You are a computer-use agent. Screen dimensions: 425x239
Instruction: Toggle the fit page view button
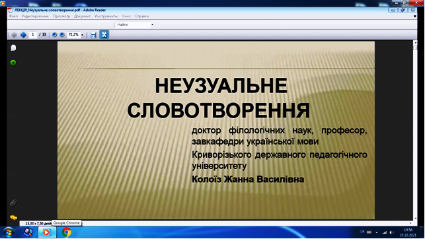104,34
